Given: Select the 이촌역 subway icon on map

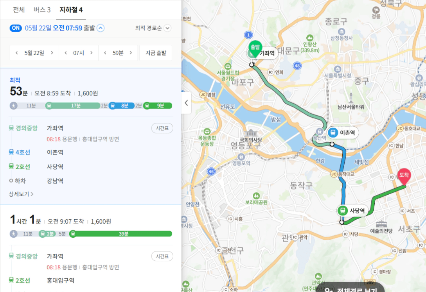Looking at the screenshot, I should point(333,133).
